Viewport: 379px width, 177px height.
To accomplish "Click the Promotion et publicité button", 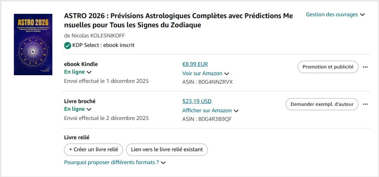I will pos(328,67).
